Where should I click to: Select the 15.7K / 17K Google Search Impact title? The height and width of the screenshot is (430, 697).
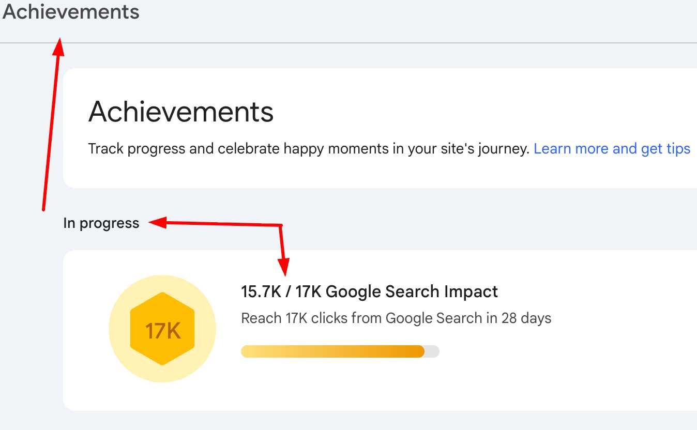pyautogui.click(x=369, y=291)
